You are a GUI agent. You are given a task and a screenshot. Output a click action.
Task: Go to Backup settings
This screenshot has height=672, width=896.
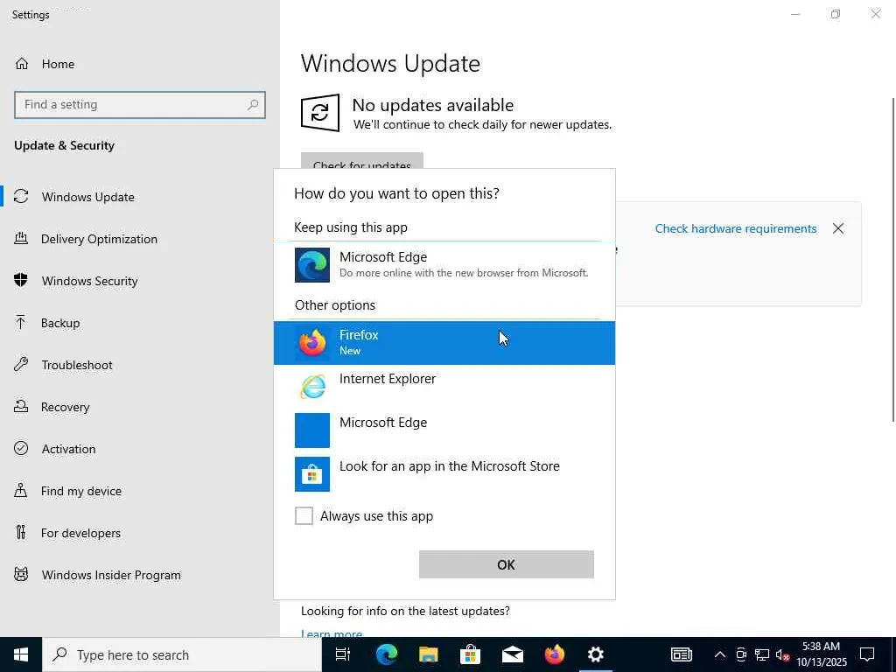point(60,323)
